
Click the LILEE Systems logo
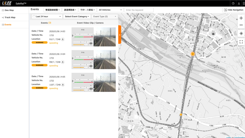7,3
